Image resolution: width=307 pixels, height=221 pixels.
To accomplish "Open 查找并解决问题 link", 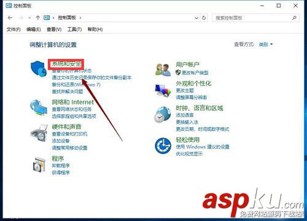I will click(68, 91).
